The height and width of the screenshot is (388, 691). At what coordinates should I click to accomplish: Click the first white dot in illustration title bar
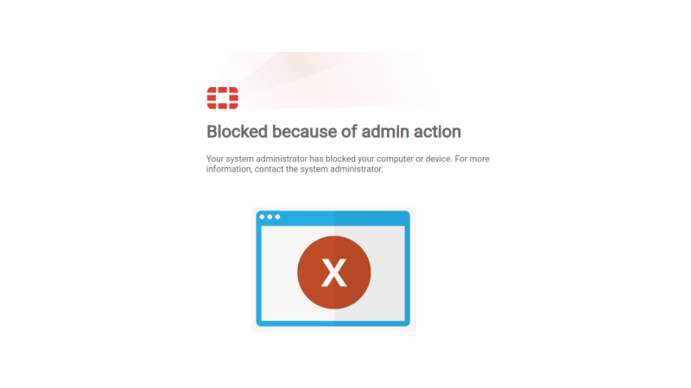263,217
